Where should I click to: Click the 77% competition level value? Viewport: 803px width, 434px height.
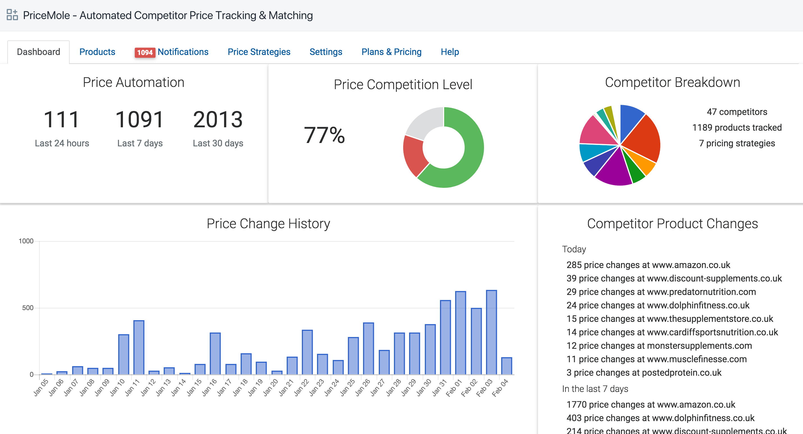(324, 136)
